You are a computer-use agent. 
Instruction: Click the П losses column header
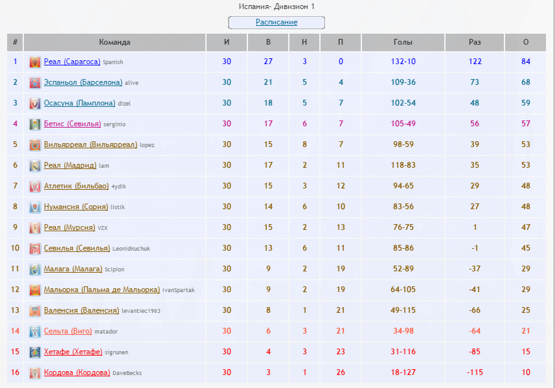click(341, 42)
